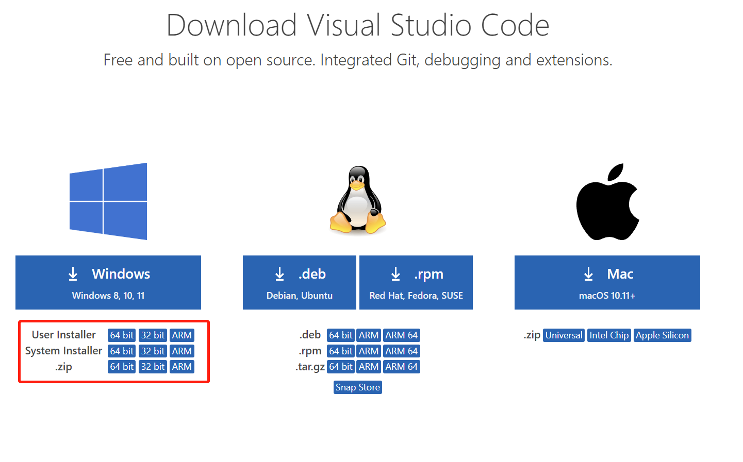Click the Linux Tux penguin icon
The height and width of the screenshot is (462, 743).
(x=358, y=200)
